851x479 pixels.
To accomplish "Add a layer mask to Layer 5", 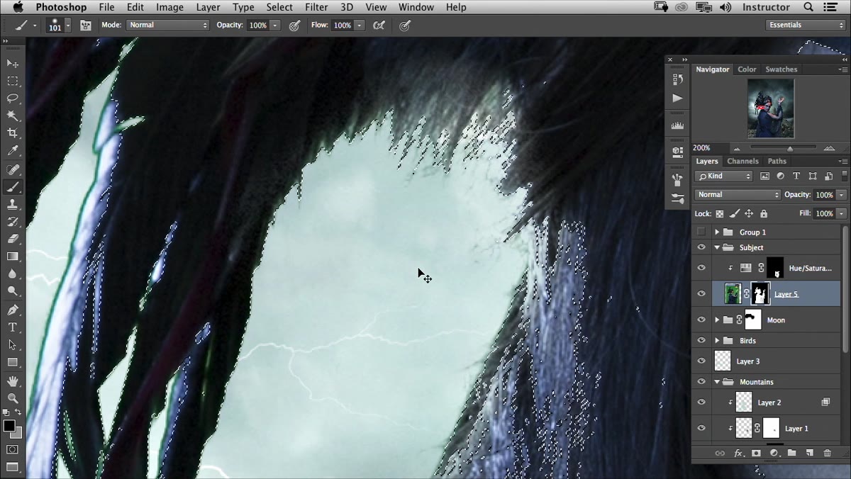I will click(x=756, y=453).
